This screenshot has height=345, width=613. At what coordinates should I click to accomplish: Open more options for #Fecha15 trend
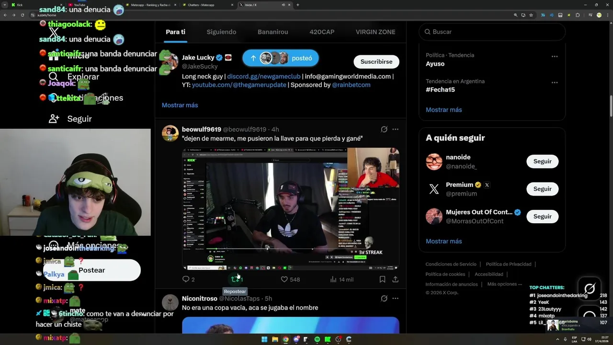[x=555, y=82]
